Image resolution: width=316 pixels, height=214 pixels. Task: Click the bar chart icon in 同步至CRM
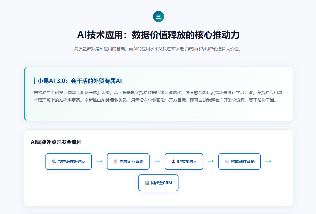click(x=147, y=183)
